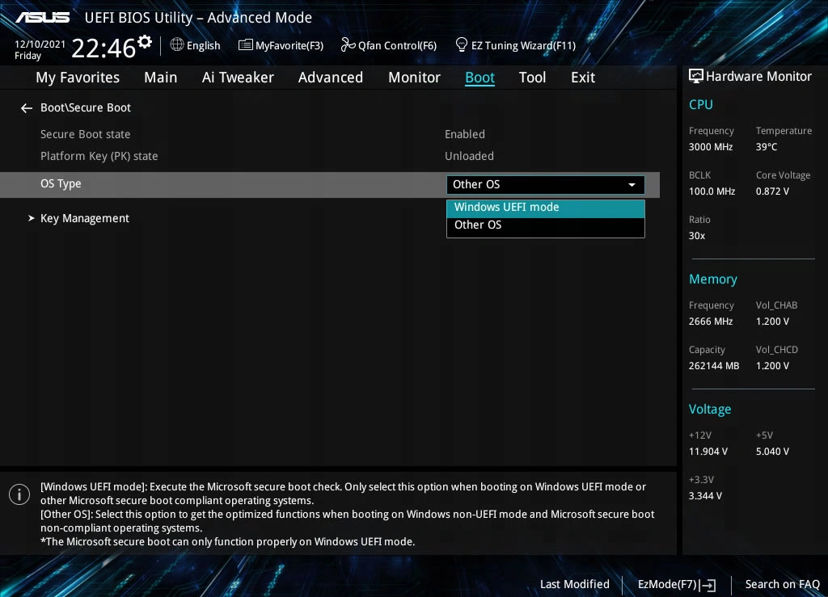828x597 pixels.
Task: Click MyFavorite(F3) shortcut label
Action: coord(289,45)
